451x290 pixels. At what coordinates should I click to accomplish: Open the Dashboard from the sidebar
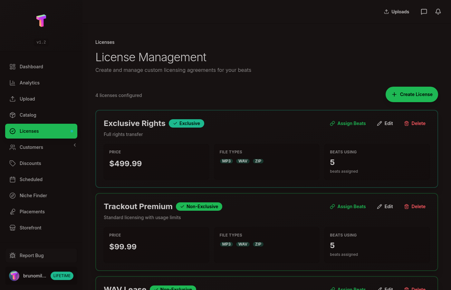point(31,67)
